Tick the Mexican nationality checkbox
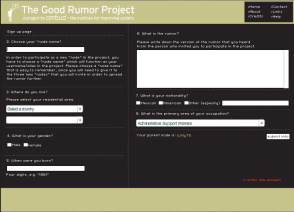 (x=138, y=102)
